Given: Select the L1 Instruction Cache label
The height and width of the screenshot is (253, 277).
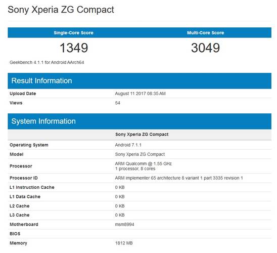Looking at the screenshot, I should click(x=32, y=187).
